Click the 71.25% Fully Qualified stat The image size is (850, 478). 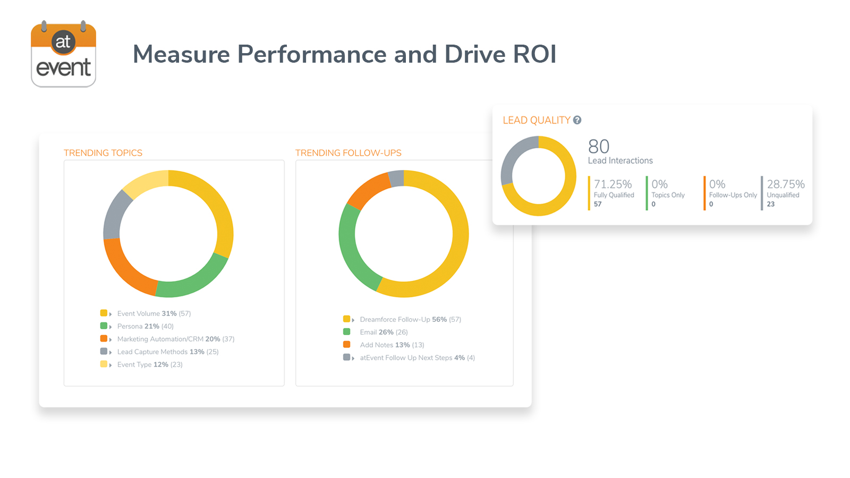point(613,192)
